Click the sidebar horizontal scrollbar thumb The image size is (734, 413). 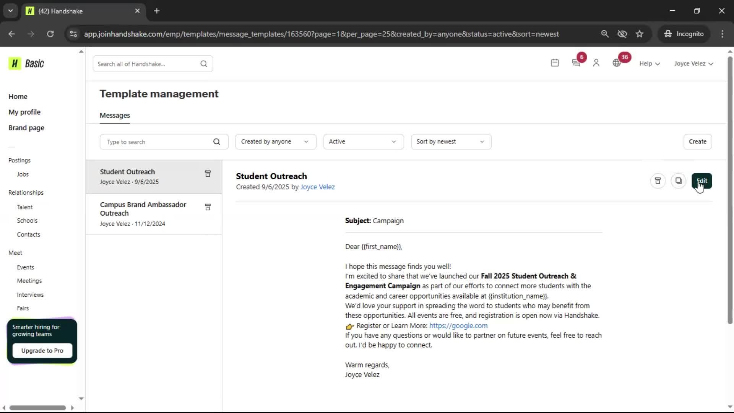click(37, 408)
